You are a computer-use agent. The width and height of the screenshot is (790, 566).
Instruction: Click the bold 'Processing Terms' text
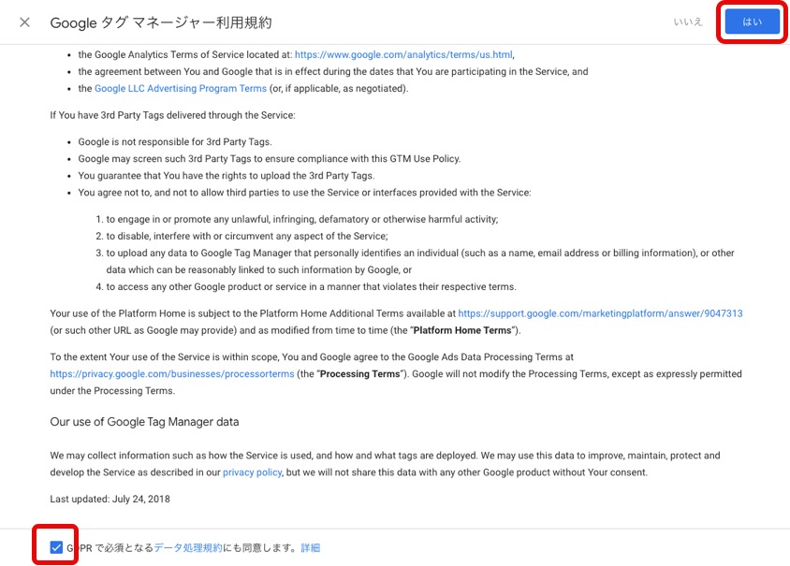point(359,373)
